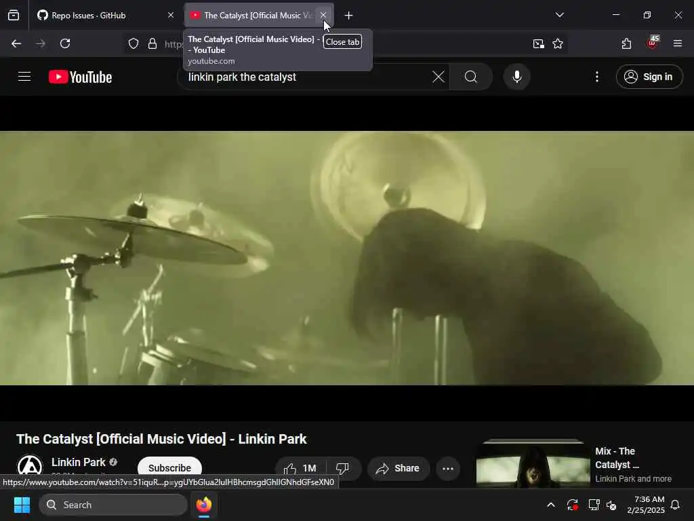Show hidden system tray icons
694x521 pixels.
click(551, 505)
